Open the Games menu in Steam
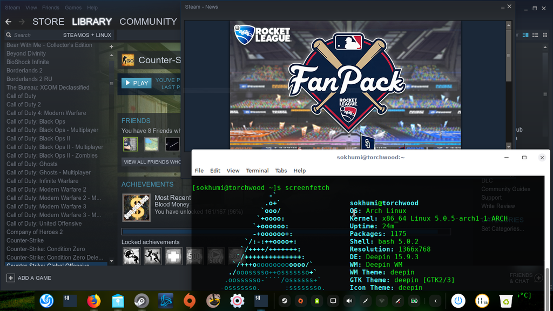553x311 pixels. (x=73, y=8)
